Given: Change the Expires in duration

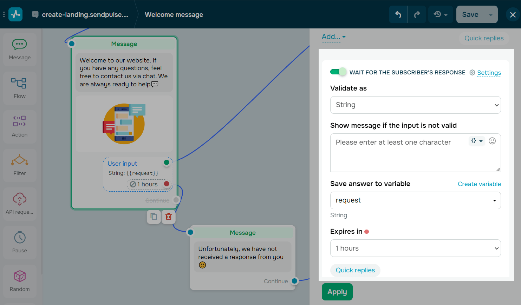Looking at the screenshot, I should tap(416, 248).
